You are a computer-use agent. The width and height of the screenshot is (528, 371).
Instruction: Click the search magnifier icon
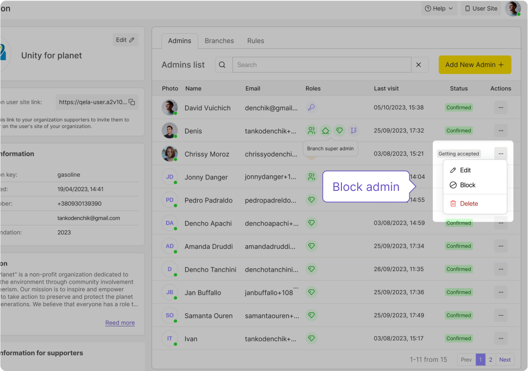(222, 65)
